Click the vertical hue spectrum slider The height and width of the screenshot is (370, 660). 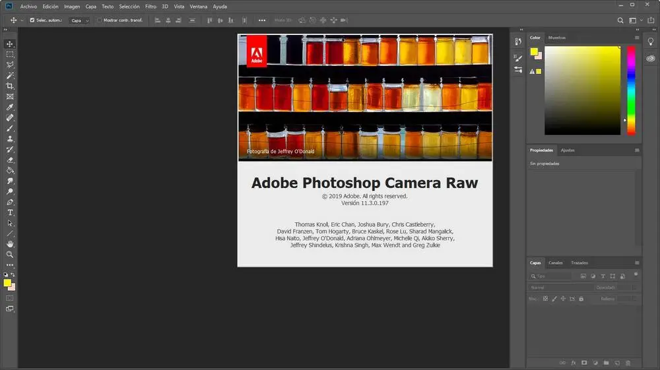(x=631, y=90)
